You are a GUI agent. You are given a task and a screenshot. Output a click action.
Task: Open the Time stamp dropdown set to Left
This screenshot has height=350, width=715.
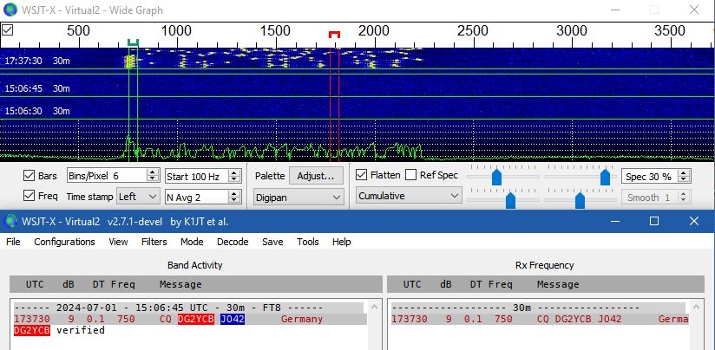[138, 196]
